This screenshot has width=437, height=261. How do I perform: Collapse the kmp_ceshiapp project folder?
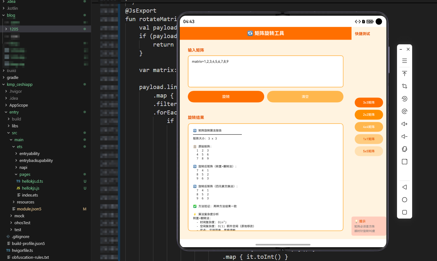click(3, 84)
